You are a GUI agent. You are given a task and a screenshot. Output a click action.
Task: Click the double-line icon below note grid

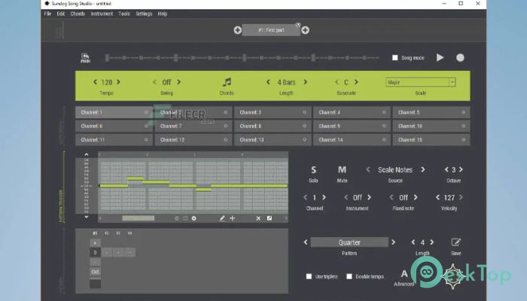click(x=185, y=218)
